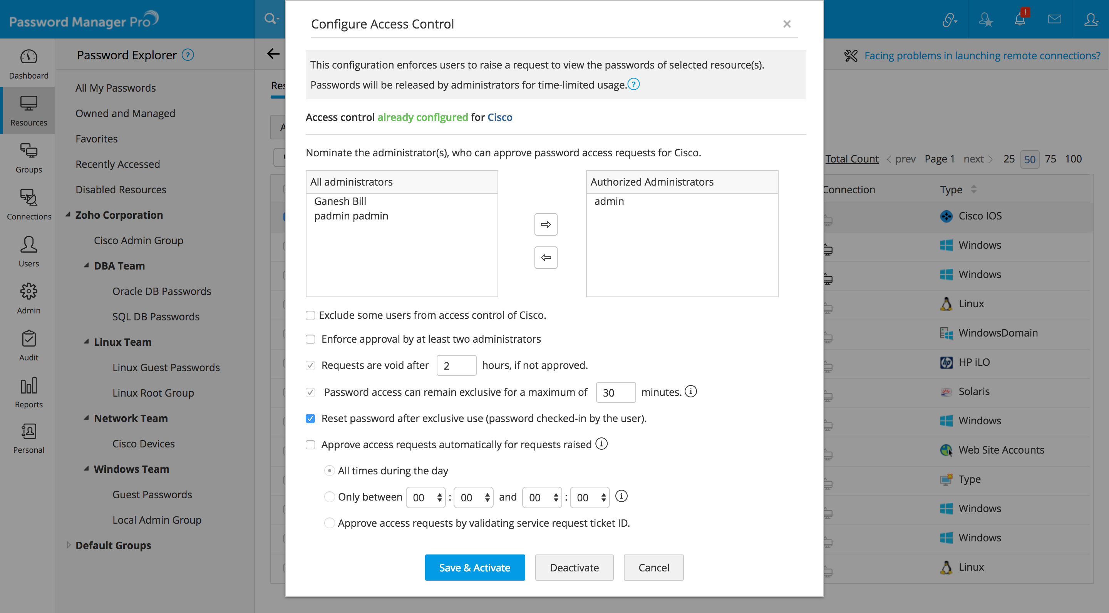Select the Only between radio button
The height and width of the screenshot is (613, 1109).
329,497
